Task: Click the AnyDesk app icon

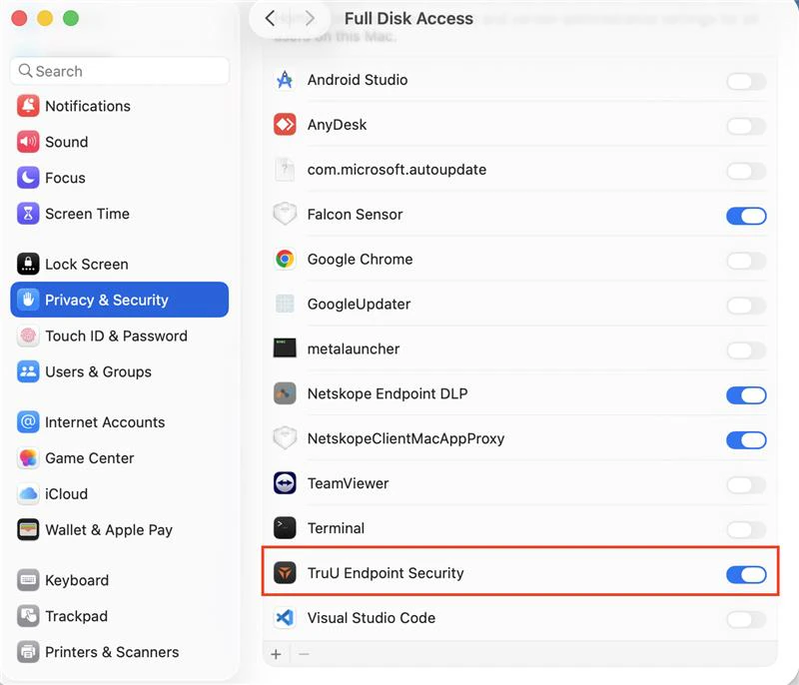Action: click(x=285, y=125)
